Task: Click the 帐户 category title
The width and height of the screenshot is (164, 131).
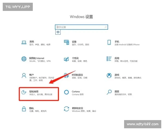Action: (31, 75)
